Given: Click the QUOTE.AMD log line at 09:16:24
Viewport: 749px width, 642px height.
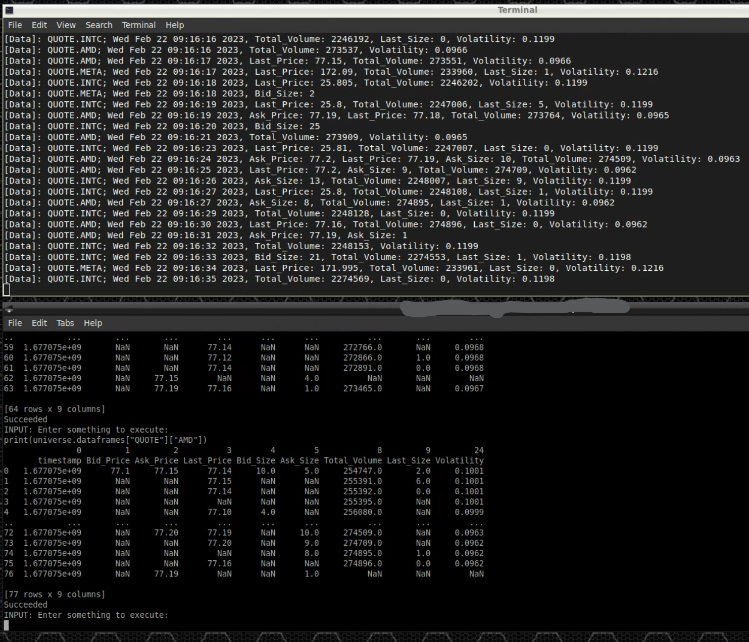Looking at the screenshot, I should 372,159.
